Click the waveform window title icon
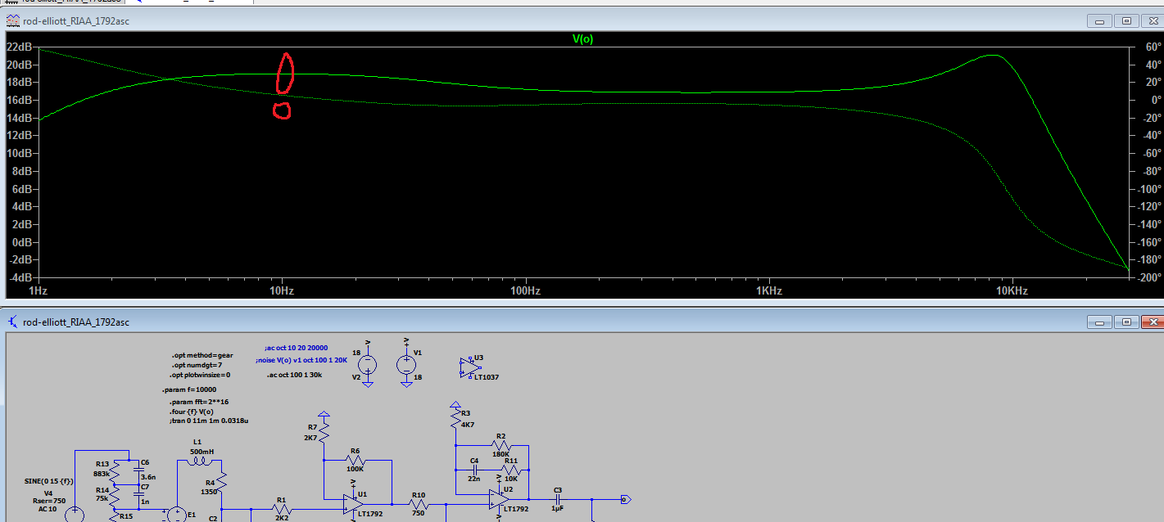Screen dimensions: 1164x522 (13, 20)
